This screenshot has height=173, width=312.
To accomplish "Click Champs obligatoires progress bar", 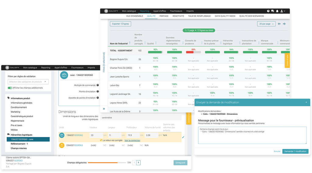I will tap(107, 163).
